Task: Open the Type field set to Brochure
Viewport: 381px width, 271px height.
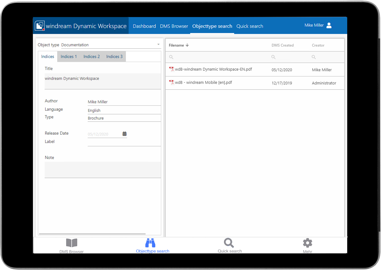Action: coord(124,118)
